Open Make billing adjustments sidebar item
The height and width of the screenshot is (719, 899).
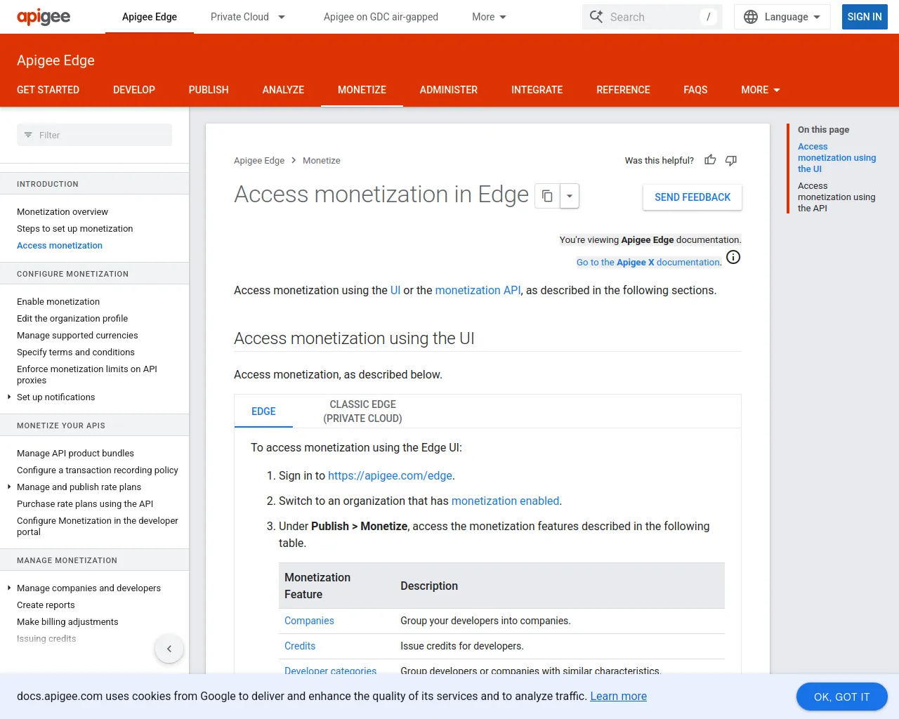coord(67,622)
